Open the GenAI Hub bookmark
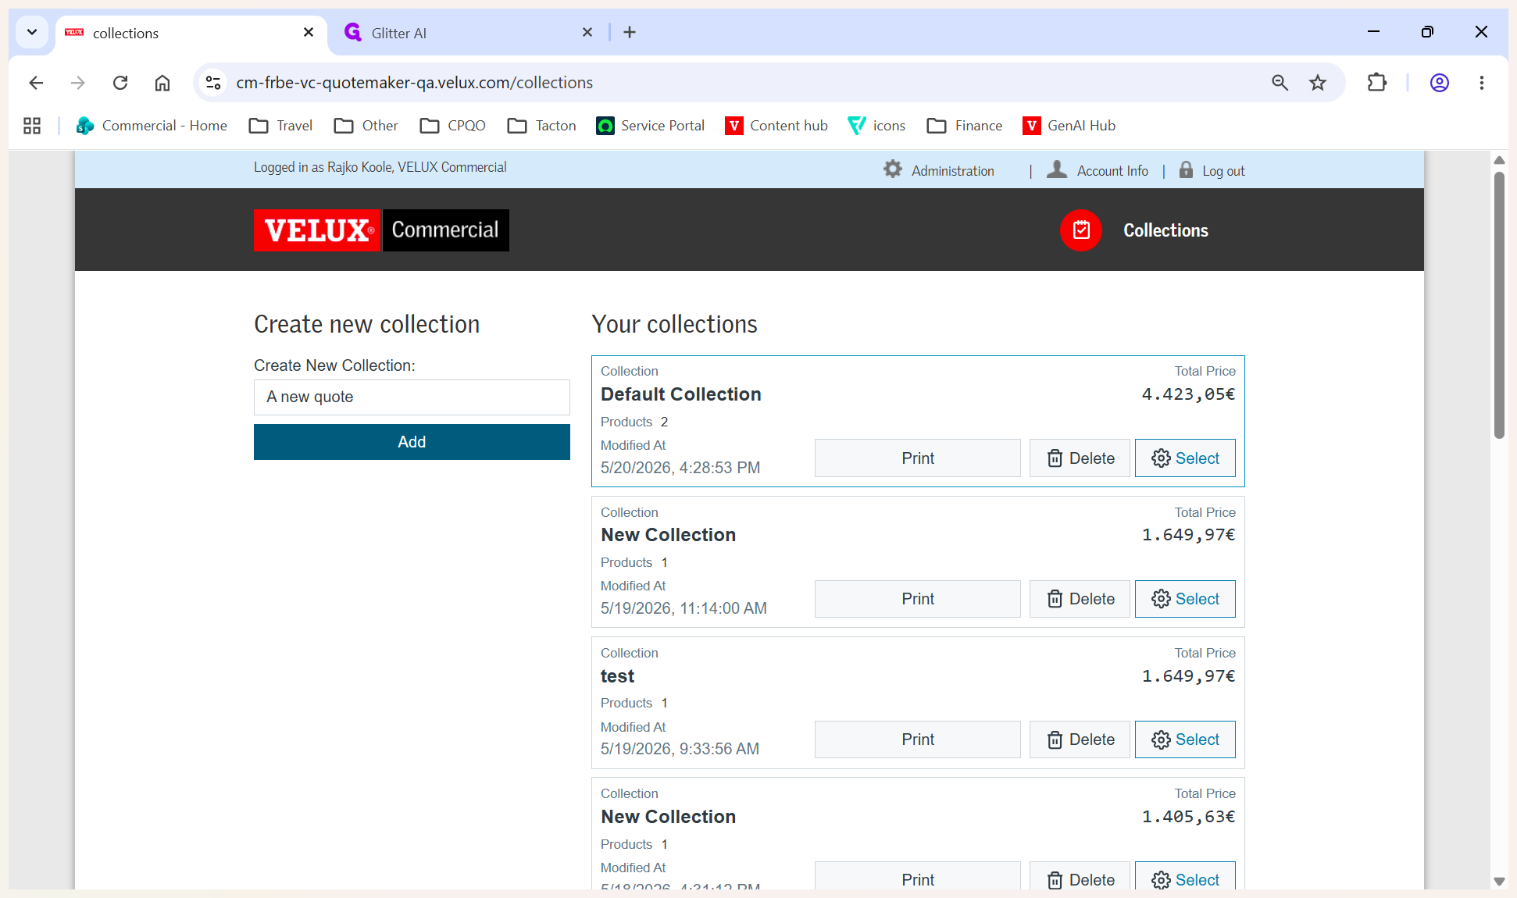1517x898 pixels. 1069,126
